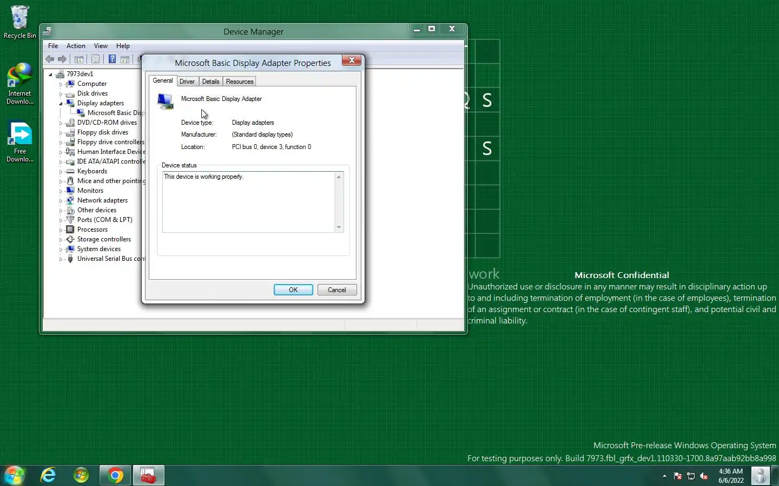Screen dimensions: 779x486
Task: Switch to the Details tab
Action: coord(210,82)
